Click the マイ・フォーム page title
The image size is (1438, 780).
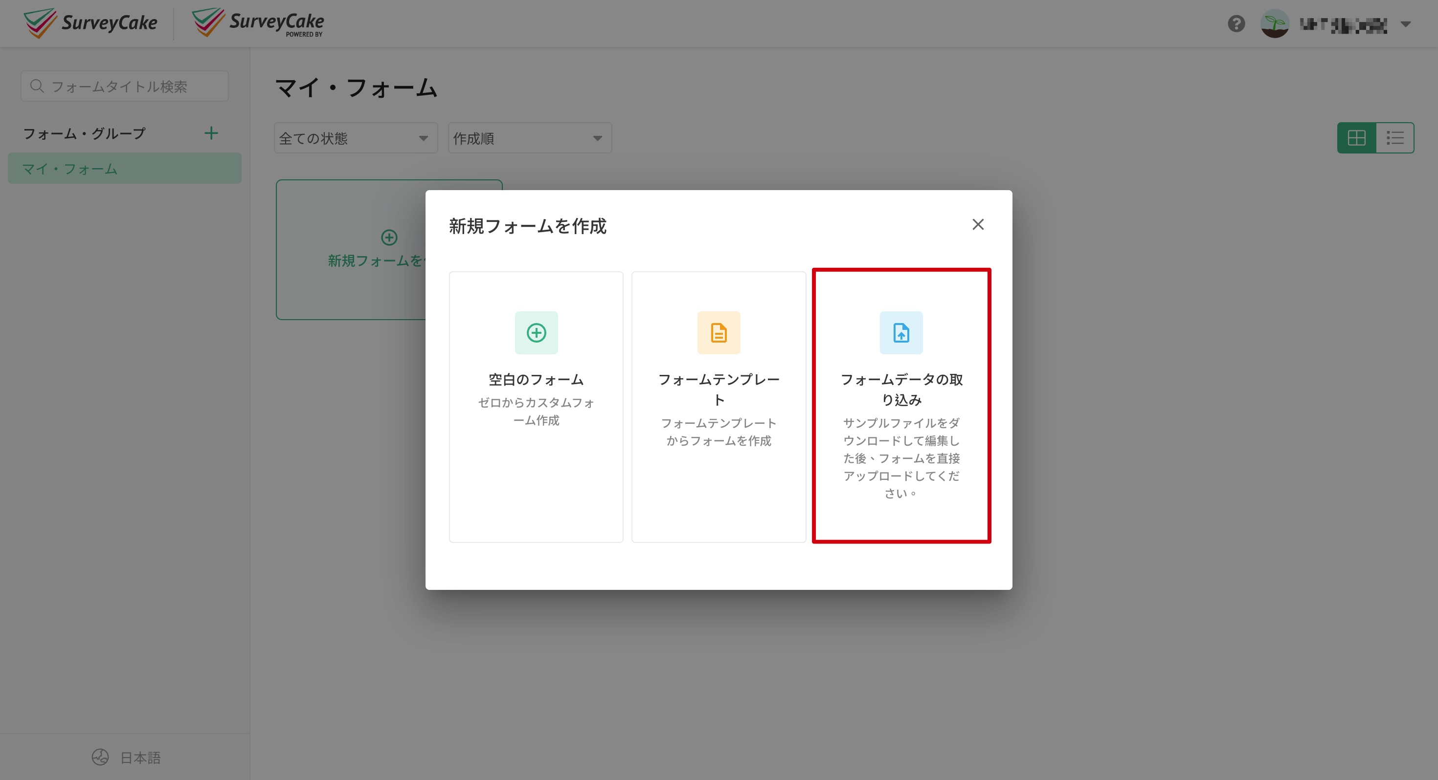click(x=356, y=87)
